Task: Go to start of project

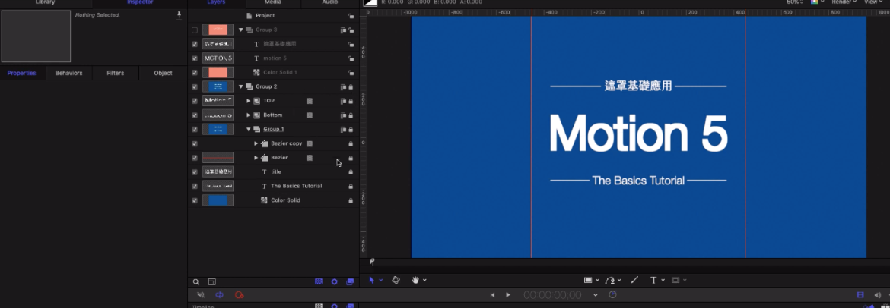Action: click(493, 295)
